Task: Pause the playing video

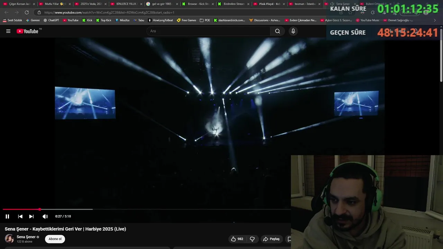Action: click(x=7, y=216)
